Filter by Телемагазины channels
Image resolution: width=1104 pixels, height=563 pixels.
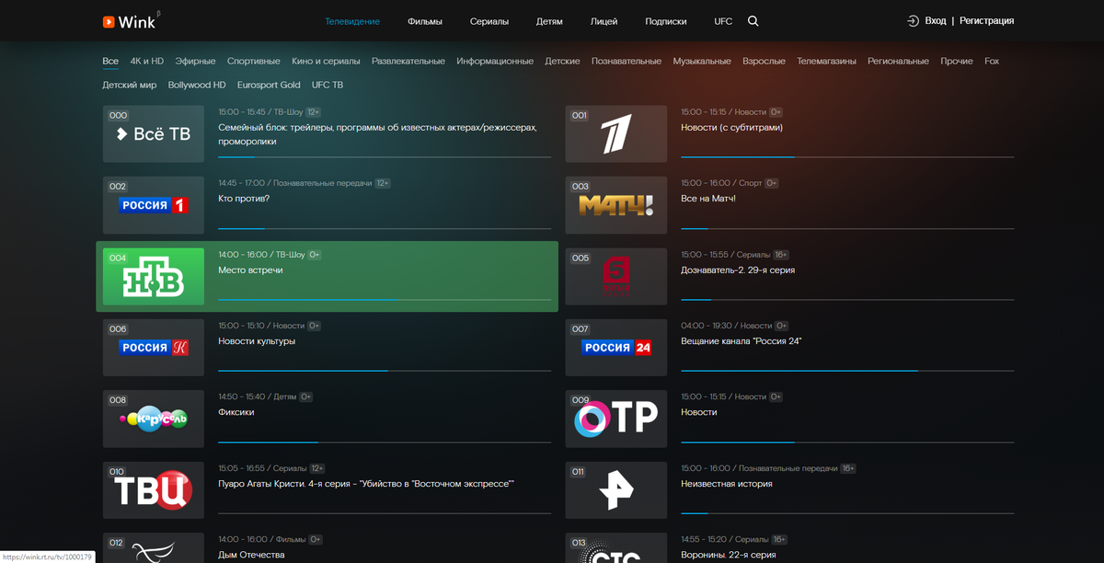click(x=827, y=62)
